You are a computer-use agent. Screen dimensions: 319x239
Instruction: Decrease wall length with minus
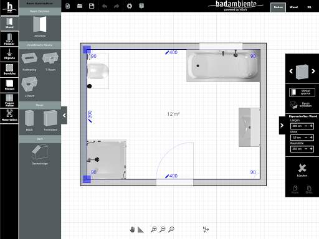306,126
